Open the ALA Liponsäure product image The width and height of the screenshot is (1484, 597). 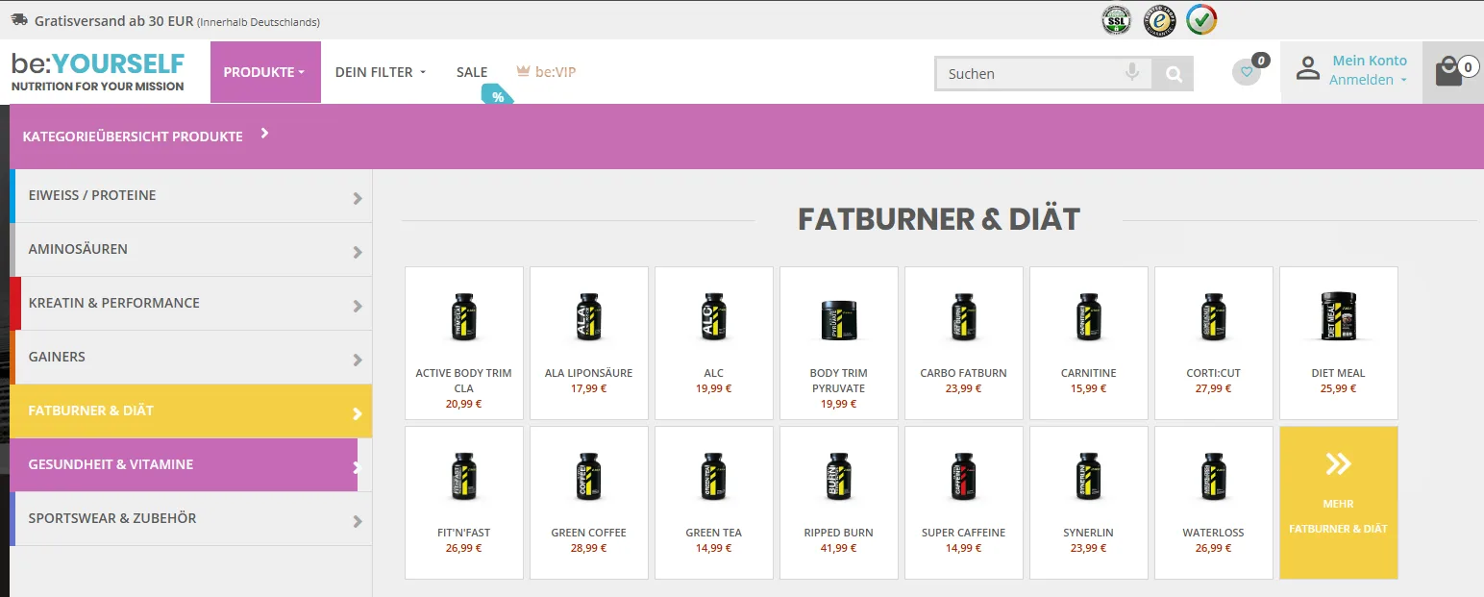tap(589, 317)
